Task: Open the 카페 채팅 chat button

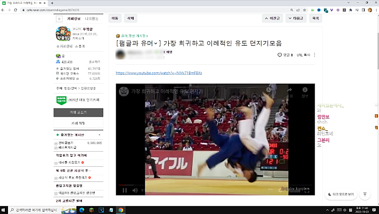Action: tap(78, 123)
